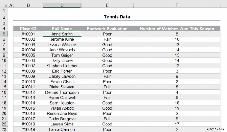This screenshot has width=227, height=132.
Task: Click the Jessica Williams name cell
Action: (62, 45)
